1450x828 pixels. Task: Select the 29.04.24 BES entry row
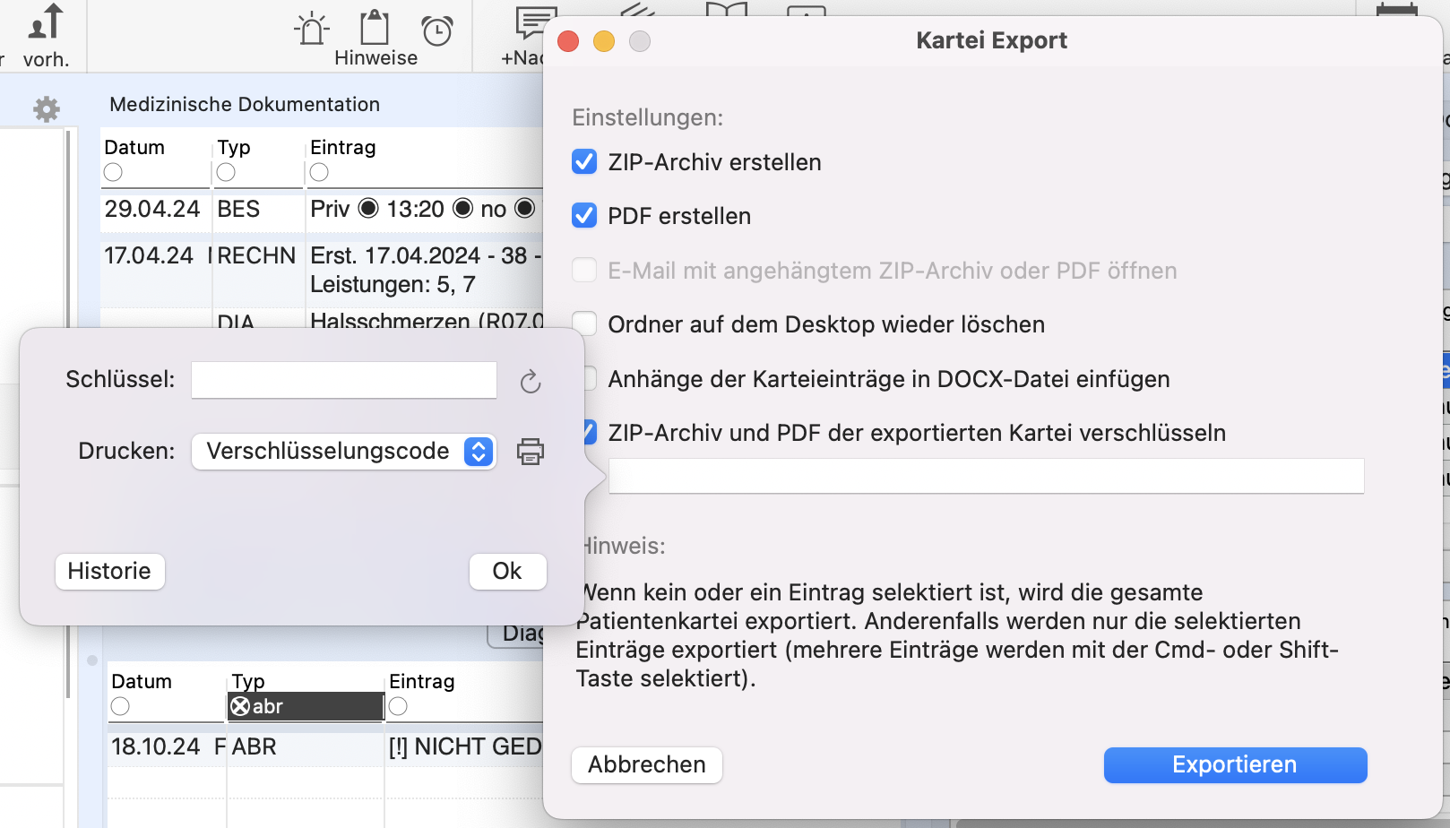tap(323, 209)
